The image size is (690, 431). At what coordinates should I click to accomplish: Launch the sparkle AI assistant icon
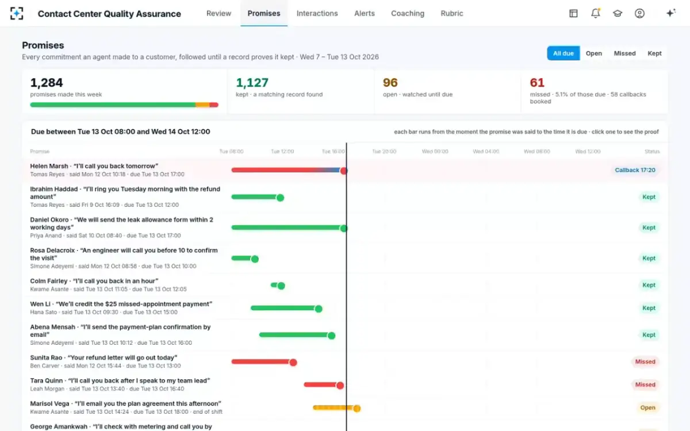pos(670,13)
